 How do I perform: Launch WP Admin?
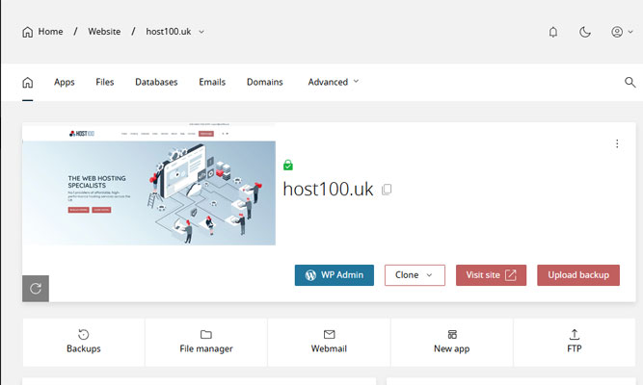click(x=335, y=275)
